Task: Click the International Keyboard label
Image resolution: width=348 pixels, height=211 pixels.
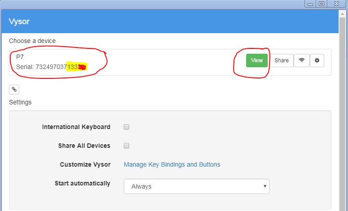Action: pyautogui.click(x=76, y=127)
